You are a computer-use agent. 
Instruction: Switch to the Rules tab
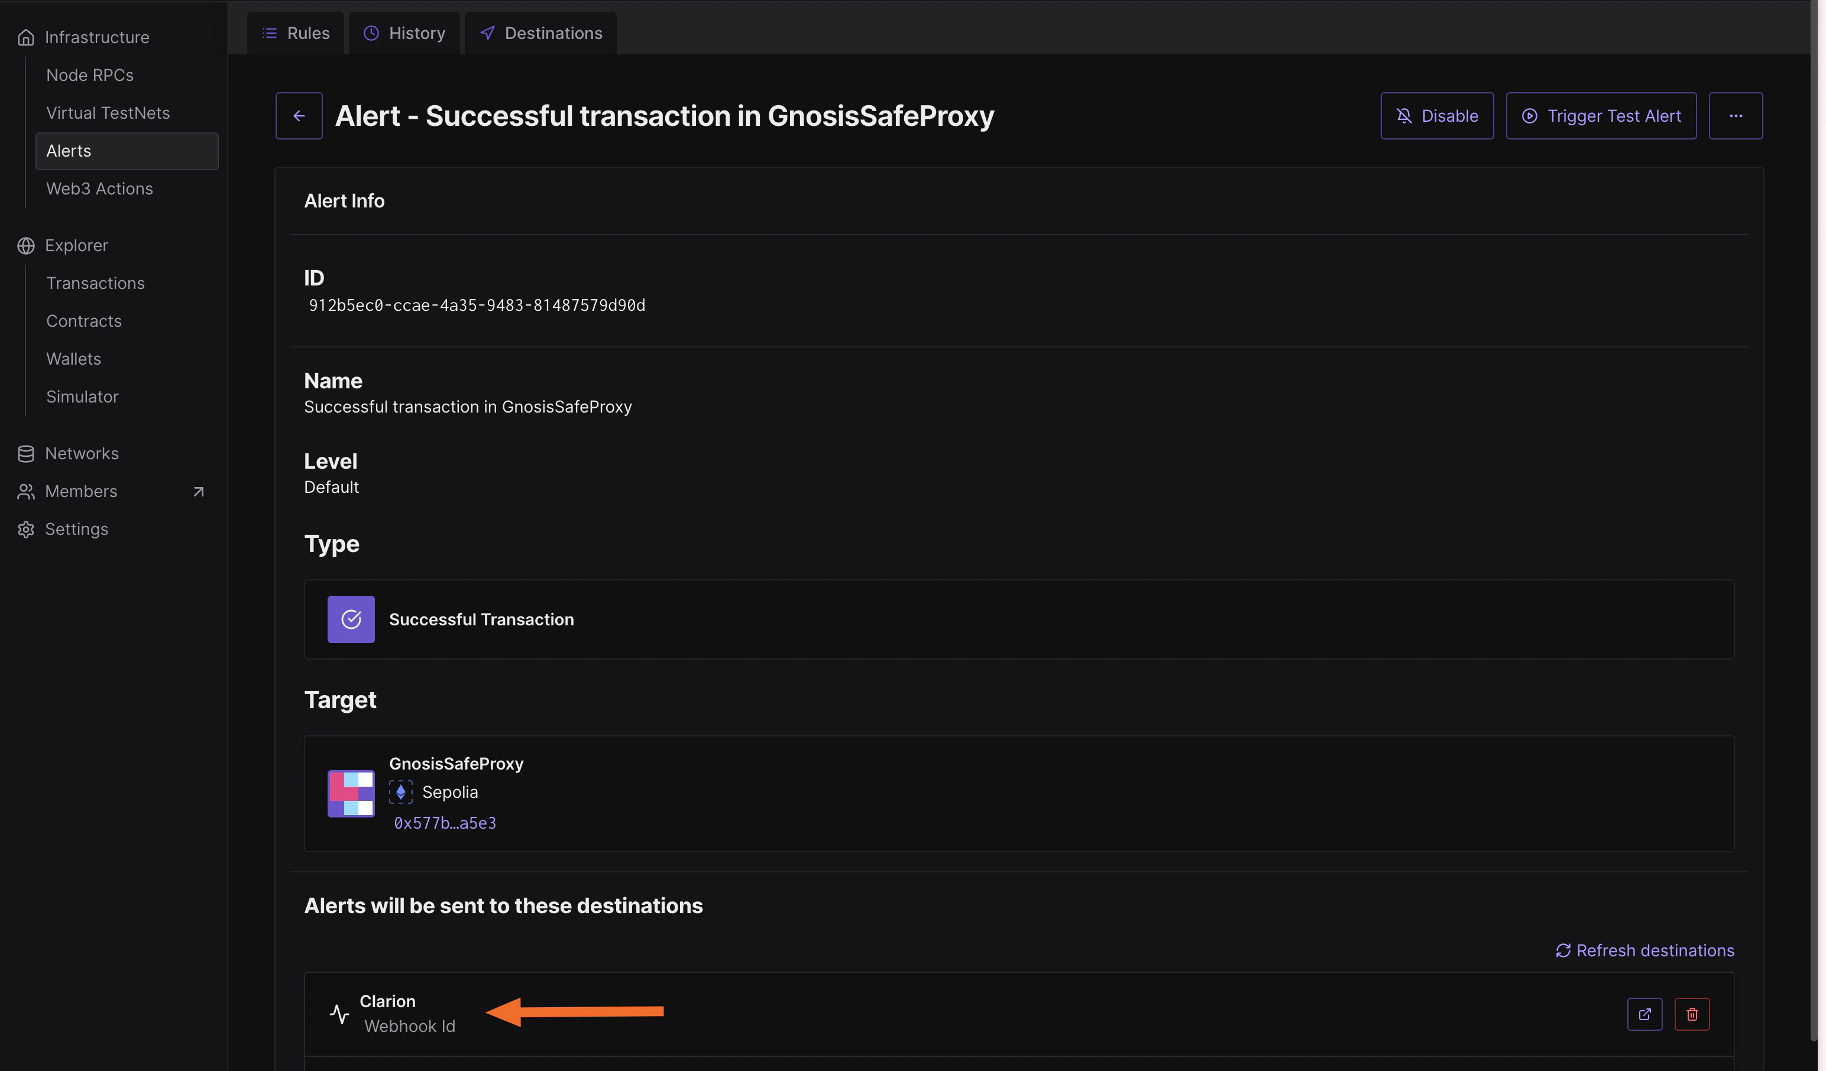click(296, 33)
